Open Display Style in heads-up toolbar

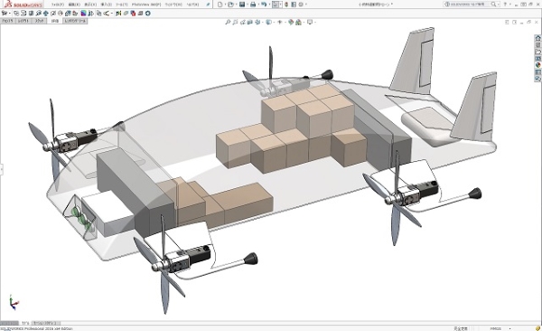click(268, 22)
